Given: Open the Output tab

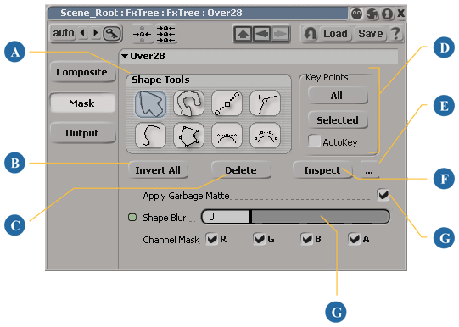Looking at the screenshot, I should click(x=82, y=133).
